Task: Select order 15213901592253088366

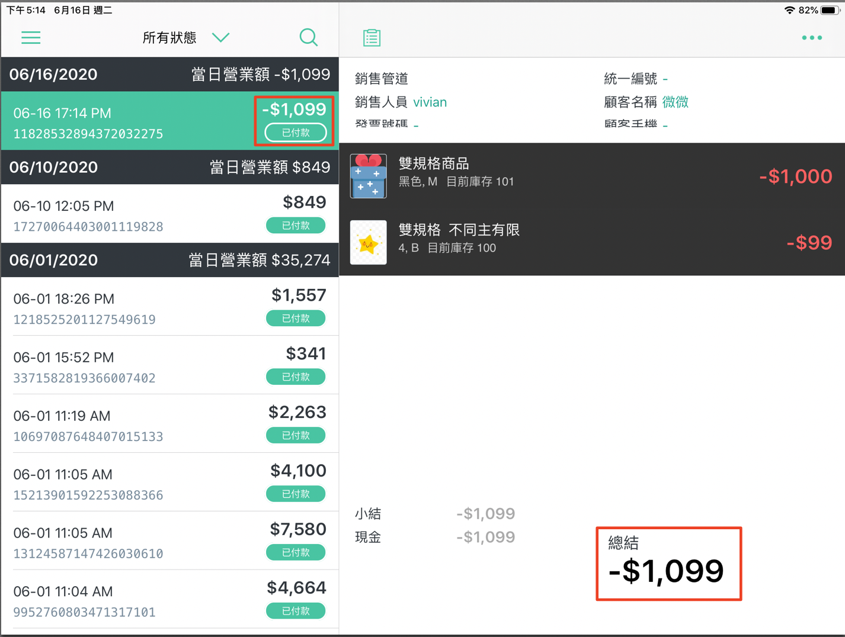Action: coord(169,482)
